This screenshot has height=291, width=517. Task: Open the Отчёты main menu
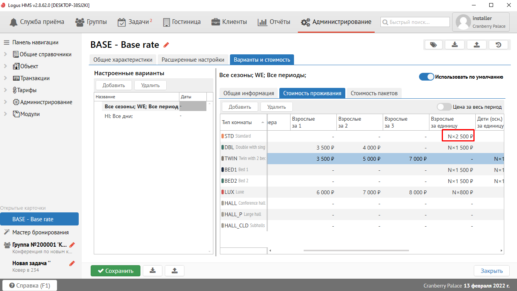tap(274, 22)
